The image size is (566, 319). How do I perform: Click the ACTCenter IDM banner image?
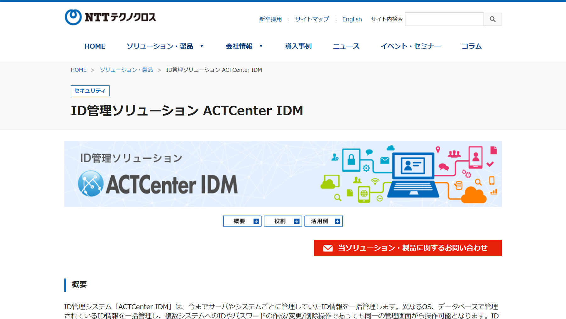[x=283, y=174]
